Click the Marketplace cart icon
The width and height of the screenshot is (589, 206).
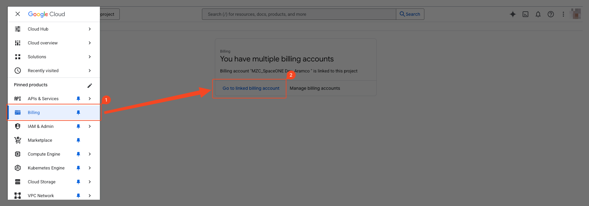18,140
